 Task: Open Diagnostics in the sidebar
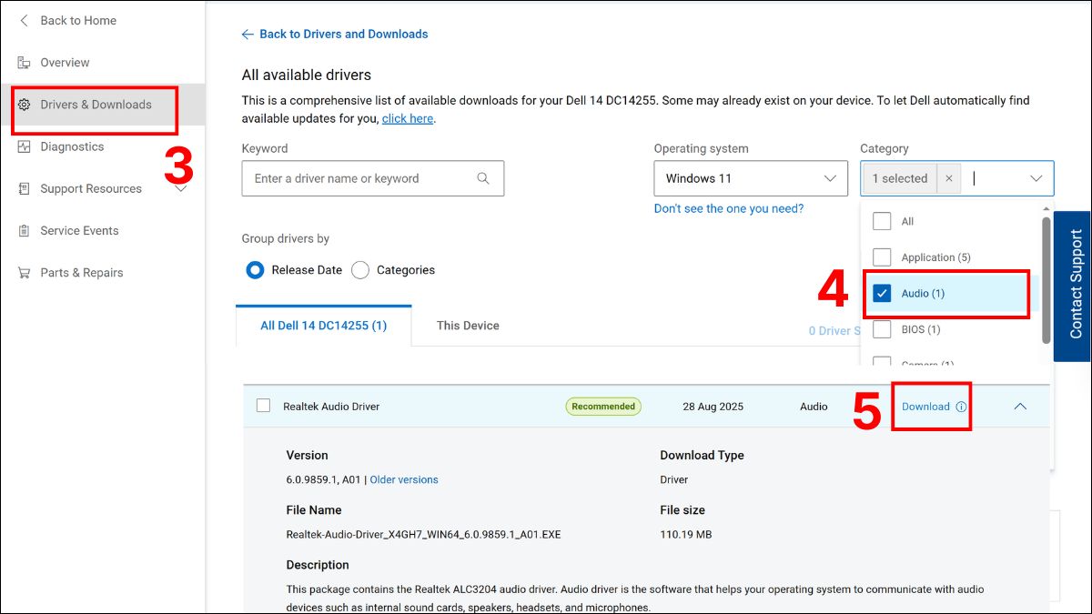pyautogui.click(x=72, y=146)
